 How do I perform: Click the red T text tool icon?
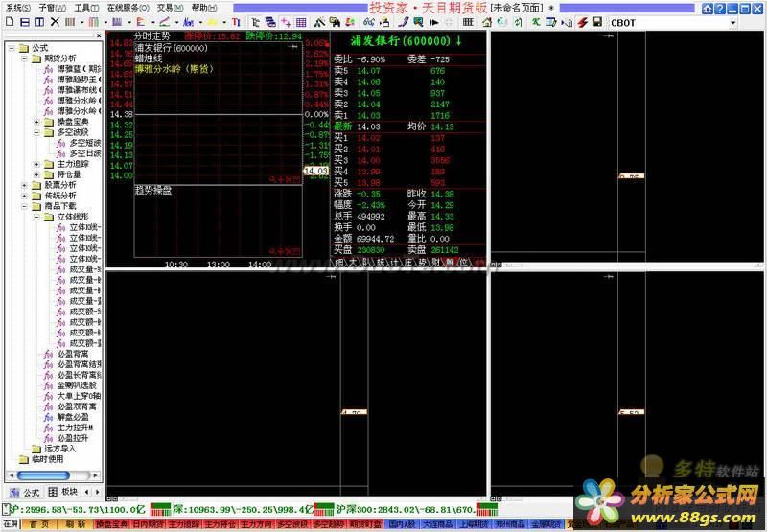tap(236, 22)
